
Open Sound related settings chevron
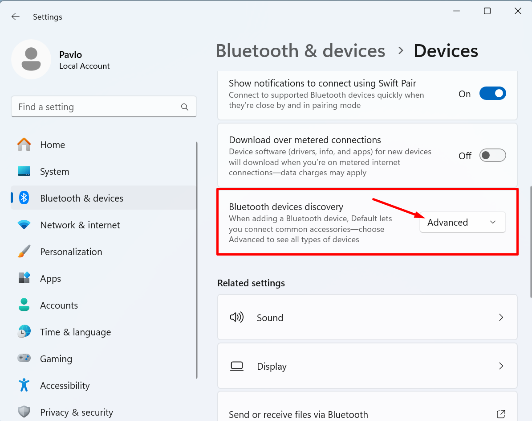[x=501, y=318]
